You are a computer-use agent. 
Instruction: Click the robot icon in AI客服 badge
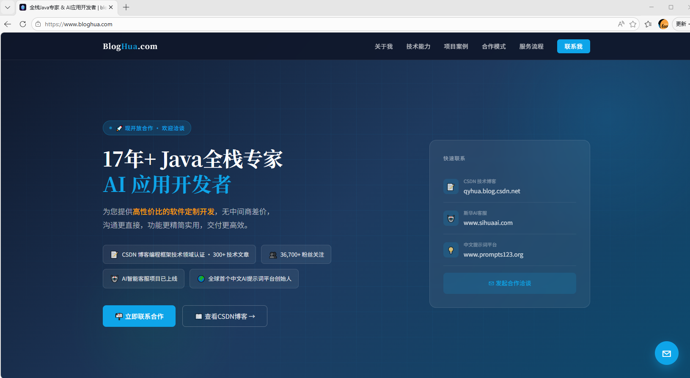(114, 279)
